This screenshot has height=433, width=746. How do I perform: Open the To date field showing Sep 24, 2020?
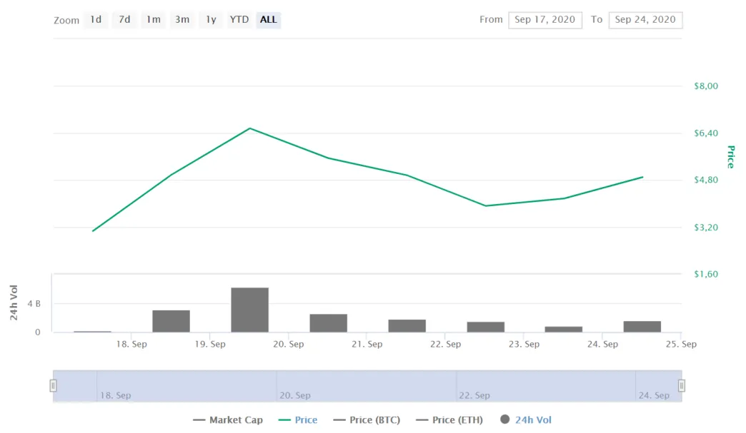coord(645,20)
